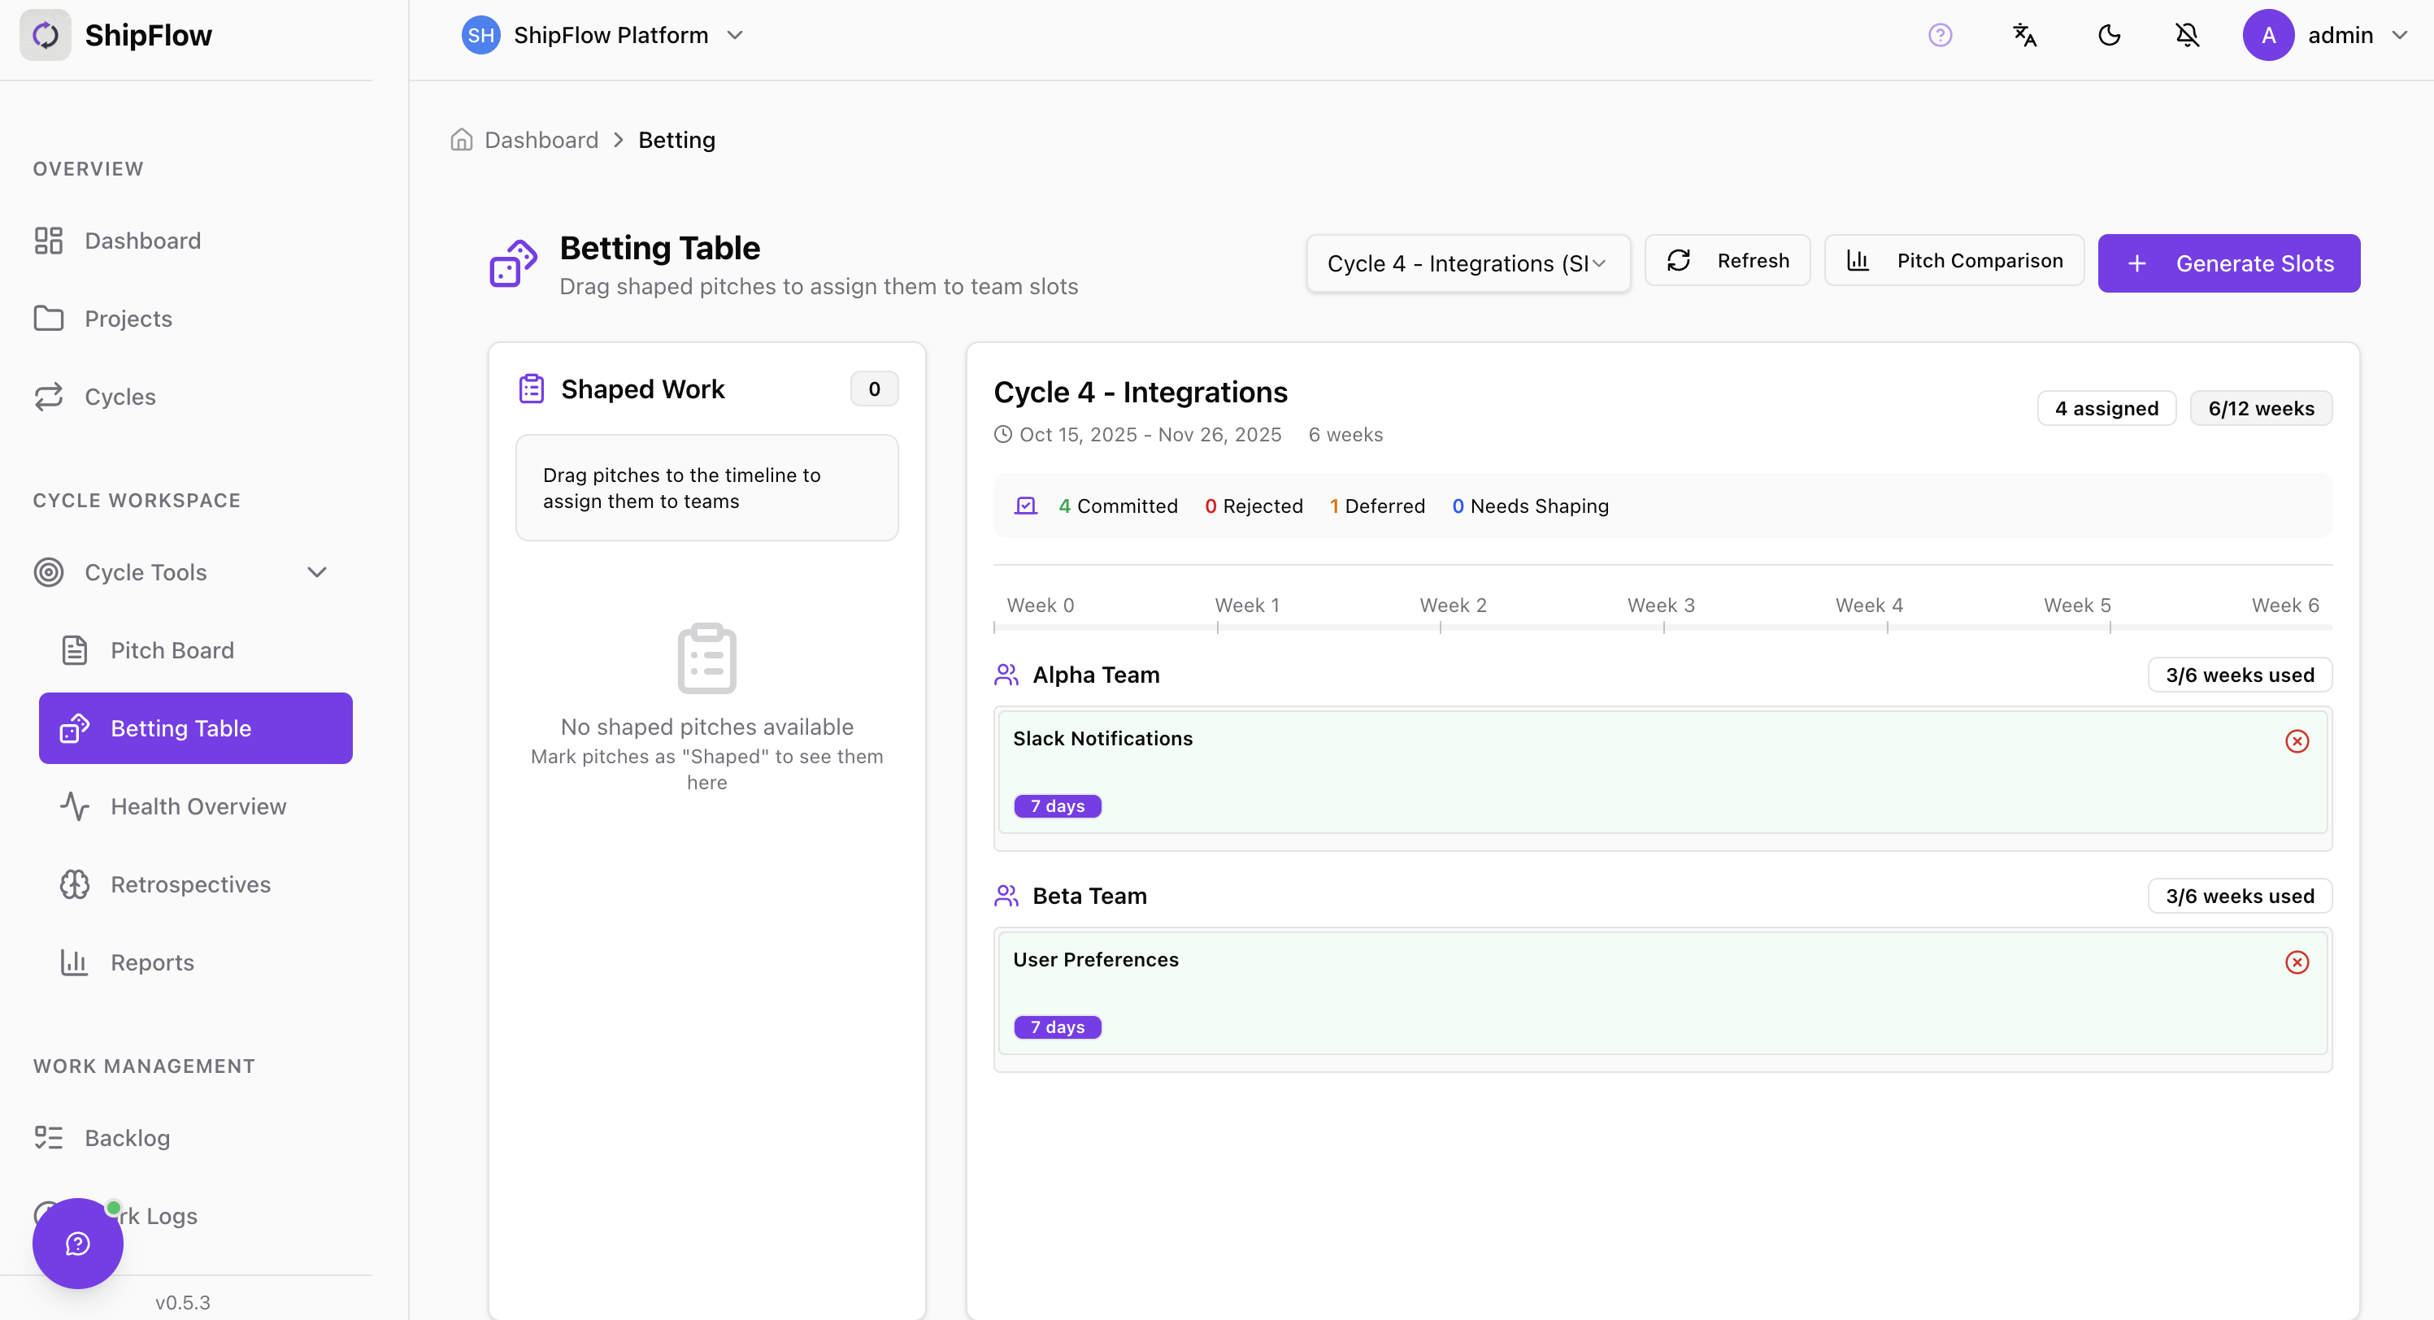This screenshot has height=1320, width=2434.
Task: Click the Generate Slots button
Action: pos(2228,263)
